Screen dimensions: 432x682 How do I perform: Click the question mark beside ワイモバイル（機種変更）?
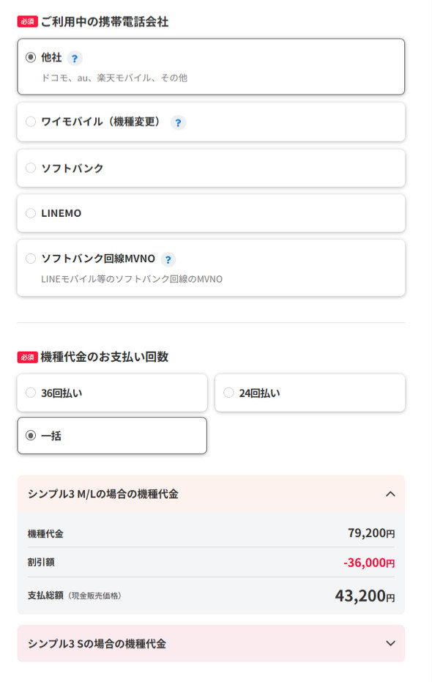pyautogui.click(x=177, y=123)
